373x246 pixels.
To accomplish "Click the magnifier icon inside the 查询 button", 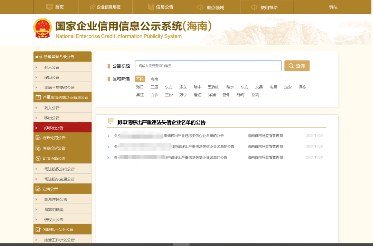I will click(290, 66).
